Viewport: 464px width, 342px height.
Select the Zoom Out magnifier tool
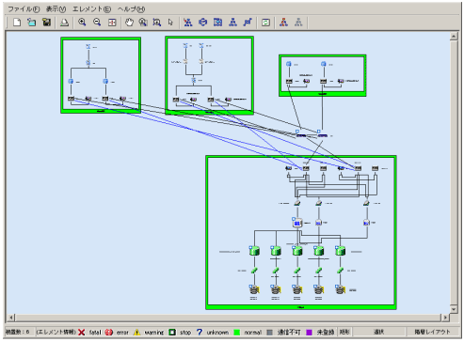click(97, 23)
